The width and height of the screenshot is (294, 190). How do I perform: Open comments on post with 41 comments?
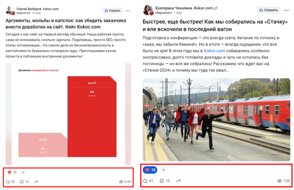(148, 181)
